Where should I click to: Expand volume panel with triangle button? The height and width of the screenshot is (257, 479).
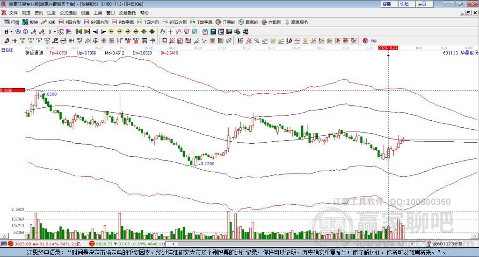pos(5,236)
